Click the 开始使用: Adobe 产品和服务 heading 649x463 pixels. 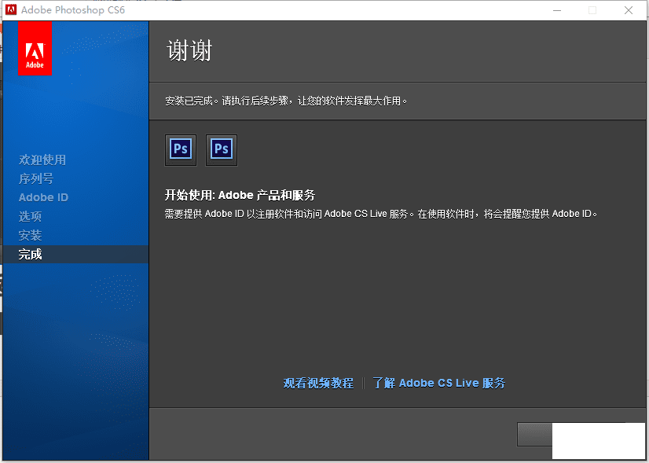coord(240,195)
